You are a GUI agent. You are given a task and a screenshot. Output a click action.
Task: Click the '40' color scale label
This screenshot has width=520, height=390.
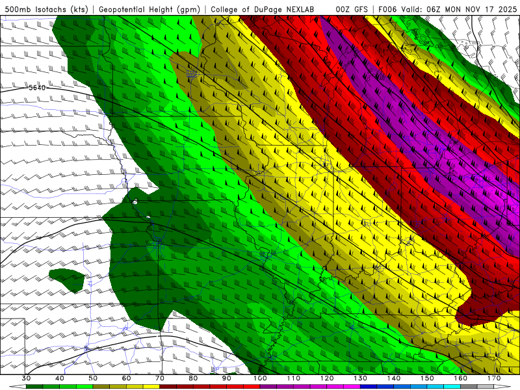pos(60,378)
